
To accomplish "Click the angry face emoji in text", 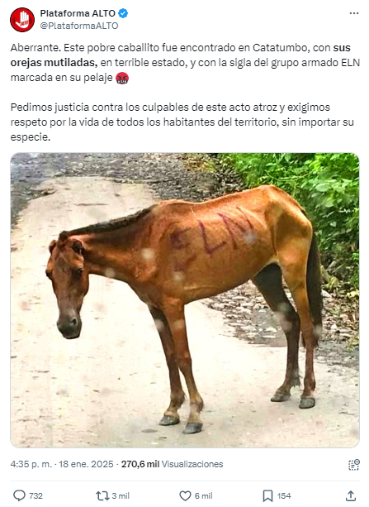I will pos(122,78).
